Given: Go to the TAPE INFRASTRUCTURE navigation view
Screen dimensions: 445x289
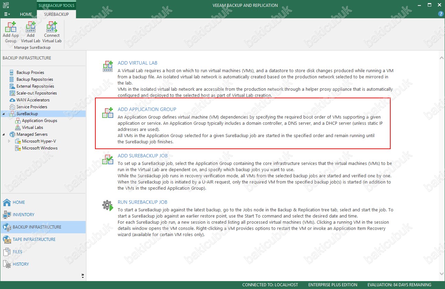Looking at the screenshot, I should tap(43, 240).
